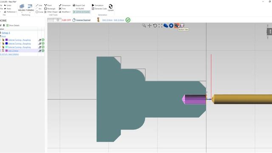Image resolution: width=272 pixels, height=153 pixels.
Task: Click the Redo button
Action: coord(8,8)
